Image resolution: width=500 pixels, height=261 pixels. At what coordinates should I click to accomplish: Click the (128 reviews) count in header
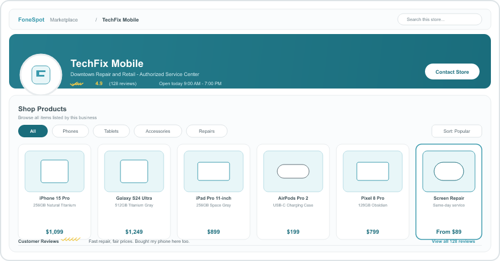pos(123,84)
